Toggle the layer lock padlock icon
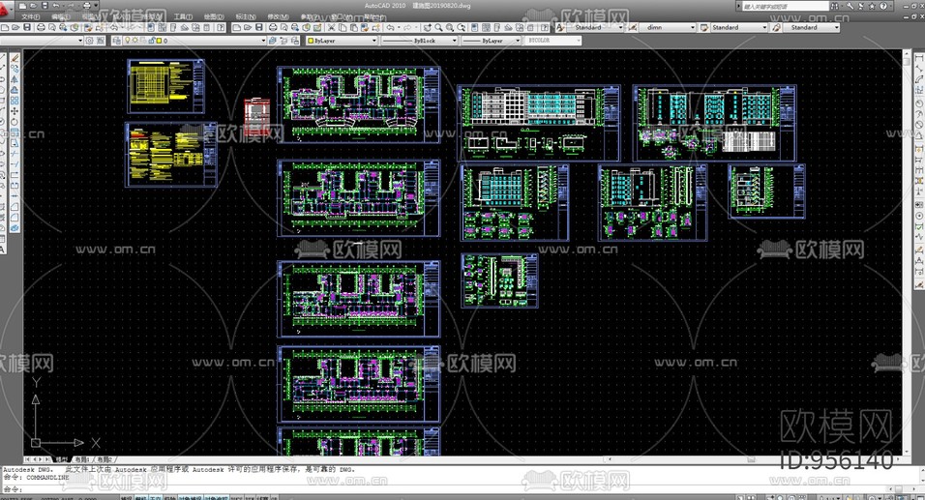 [152, 40]
